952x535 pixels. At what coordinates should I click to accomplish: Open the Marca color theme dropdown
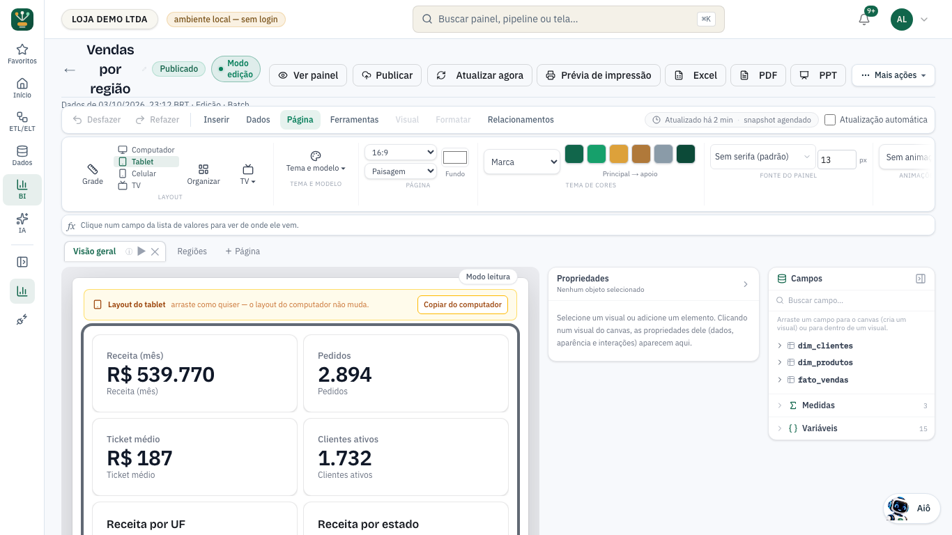tap(522, 162)
